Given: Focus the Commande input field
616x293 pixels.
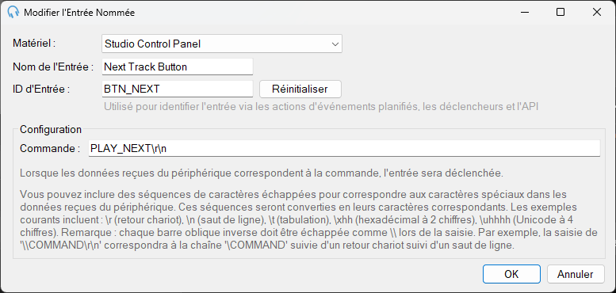Looking at the screenshot, I should point(344,149).
